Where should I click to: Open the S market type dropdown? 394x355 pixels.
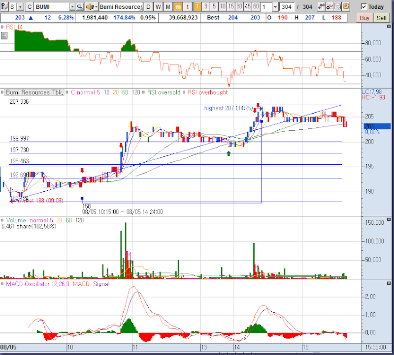pyautogui.click(x=20, y=7)
